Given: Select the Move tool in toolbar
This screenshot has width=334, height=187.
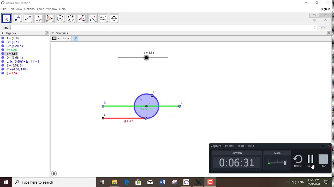Looking at the screenshot, I should tap(7, 18).
